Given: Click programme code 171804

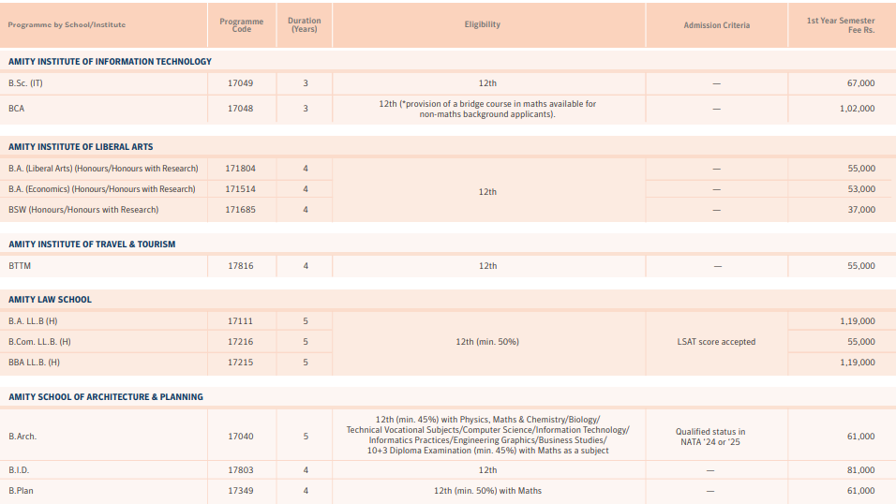Looking at the screenshot, I should (x=241, y=169).
